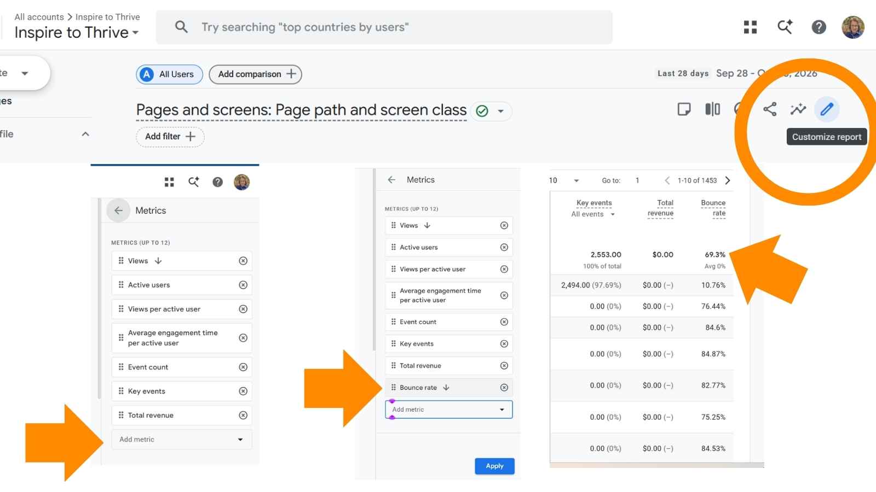Click the All Users comparison chip
This screenshot has height=492, width=876.
pyautogui.click(x=169, y=74)
